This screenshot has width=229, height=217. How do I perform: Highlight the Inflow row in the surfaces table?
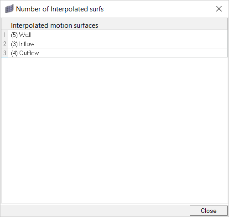(118, 44)
